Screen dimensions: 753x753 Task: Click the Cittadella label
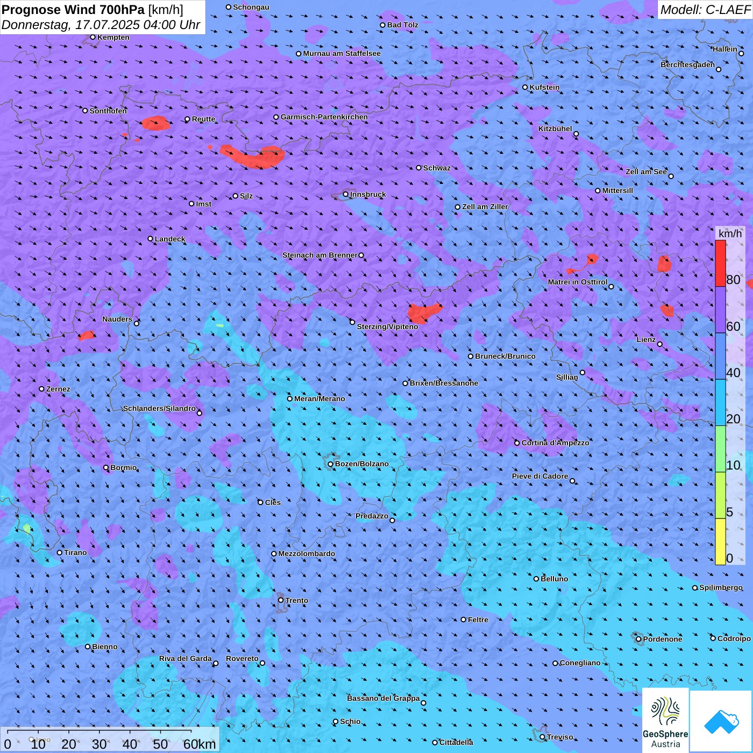pos(456,742)
